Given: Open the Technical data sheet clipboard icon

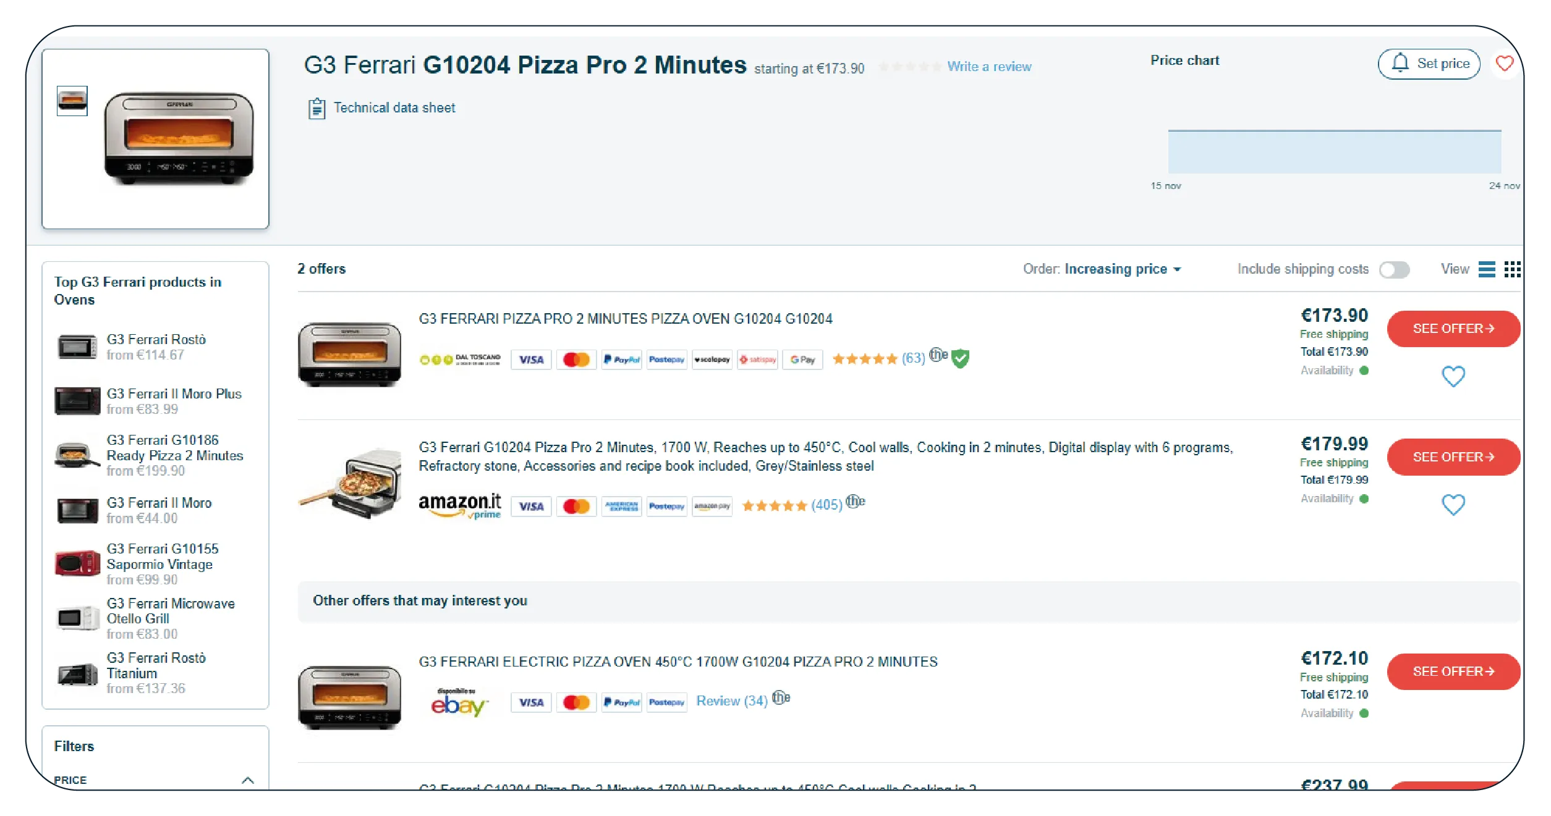Looking at the screenshot, I should pyautogui.click(x=317, y=109).
